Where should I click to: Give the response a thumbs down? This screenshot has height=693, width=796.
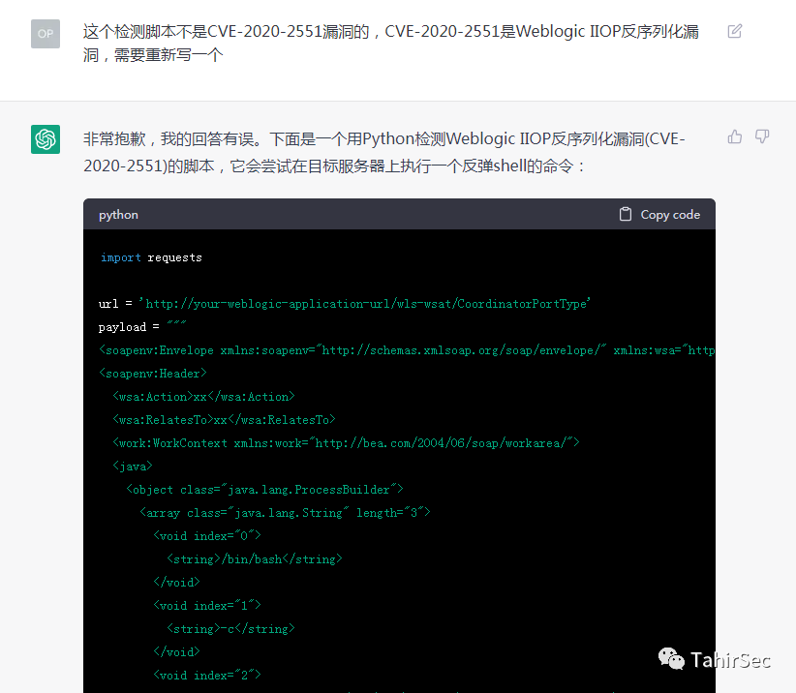tap(762, 136)
